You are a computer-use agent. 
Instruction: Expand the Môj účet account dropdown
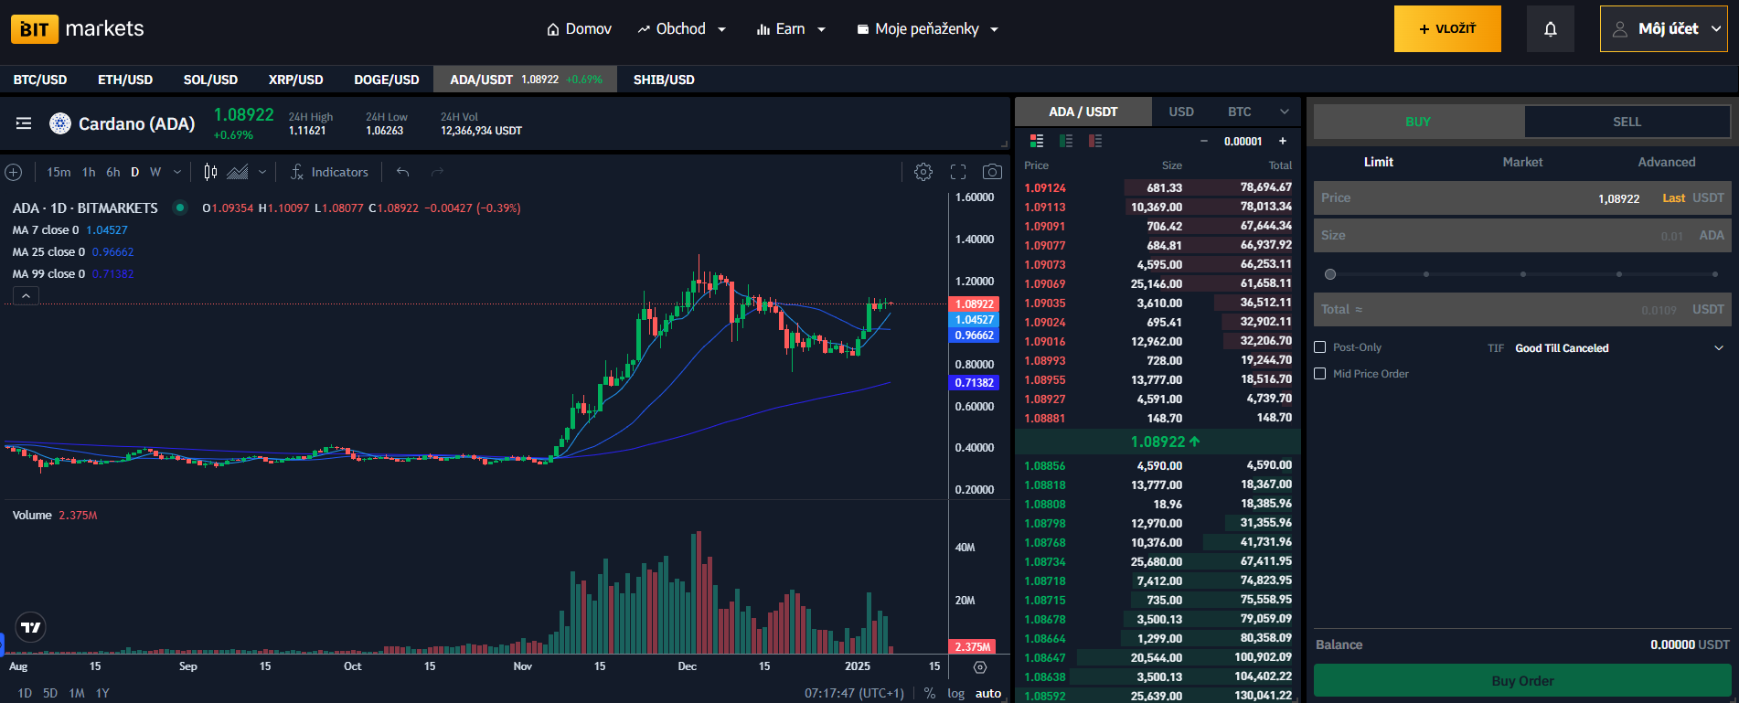click(1663, 29)
